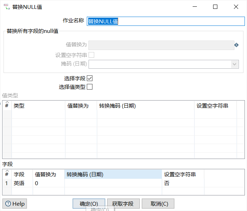Screen dimensions: 247x211
Task: Maximize the 替换NULL值 dialog
Action: pyautogui.click(x=215, y=7)
